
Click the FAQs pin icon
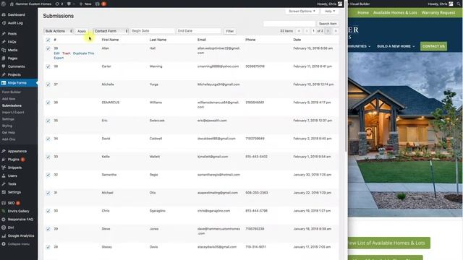point(4,42)
